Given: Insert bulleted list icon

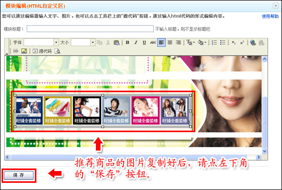Looking at the screenshot, I should click(223, 43).
